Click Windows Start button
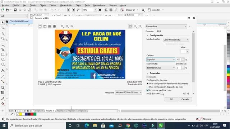 [x=4, y=126]
